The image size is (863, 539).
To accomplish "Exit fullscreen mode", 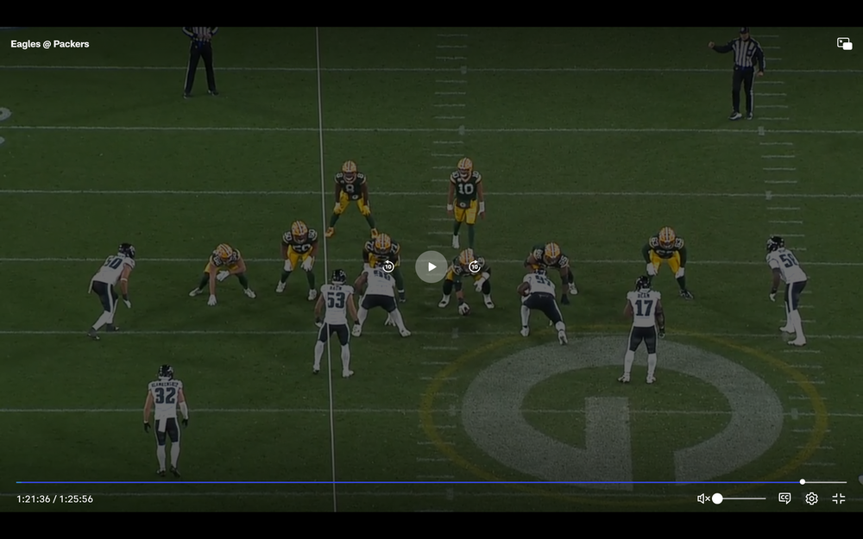I will (838, 498).
